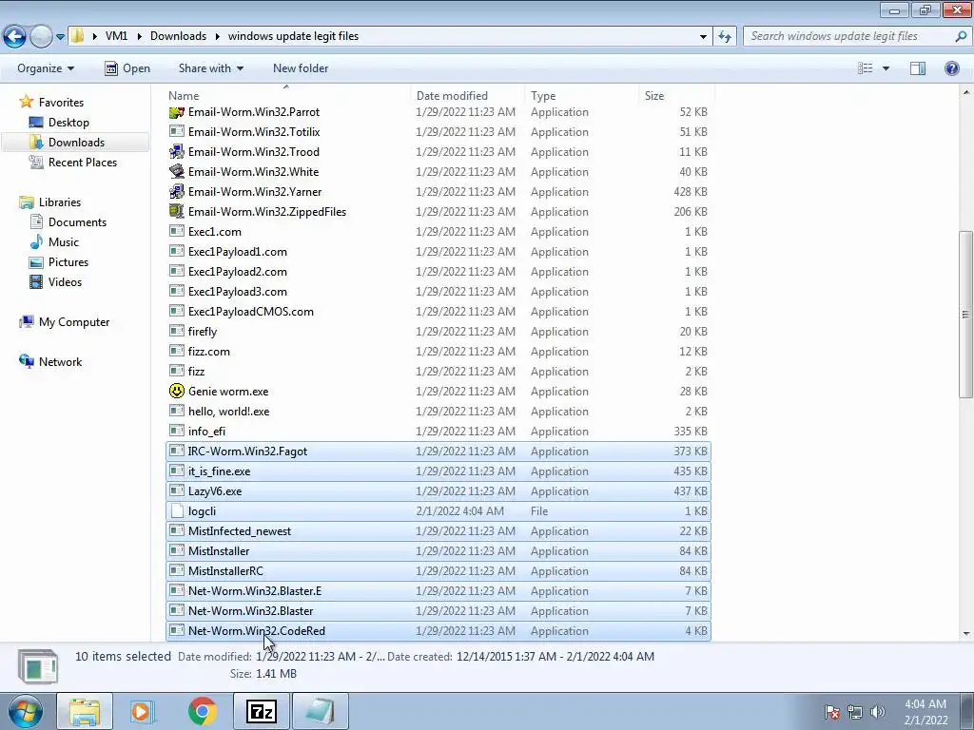This screenshot has height=730, width=974.
Task: Click the Forward navigation arrow
Action: pyautogui.click(x=42, y=36)
